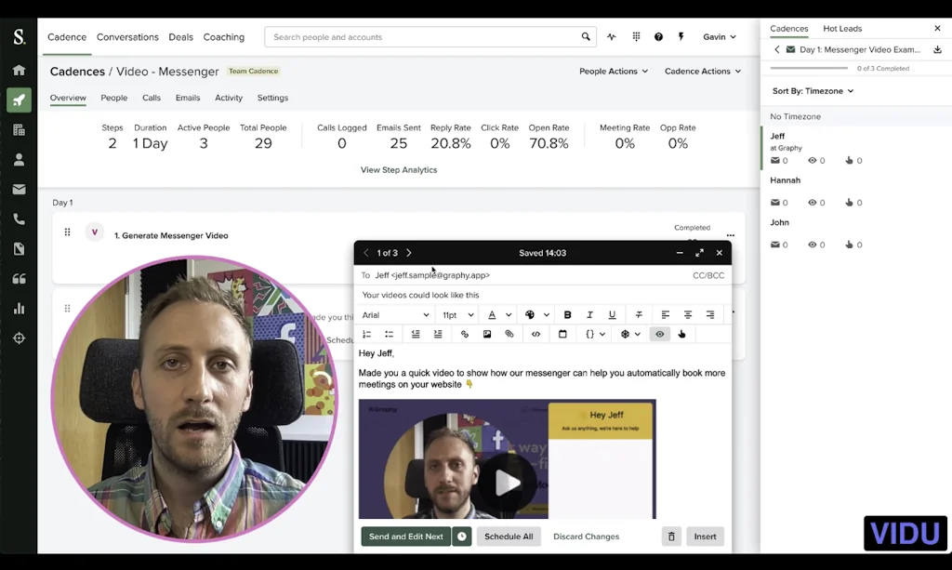
Task: Insert an image using the editor image icon
Action: click(x=487, y=333)
